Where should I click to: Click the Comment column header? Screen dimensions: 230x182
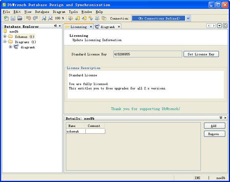click(x=95, y=126)
